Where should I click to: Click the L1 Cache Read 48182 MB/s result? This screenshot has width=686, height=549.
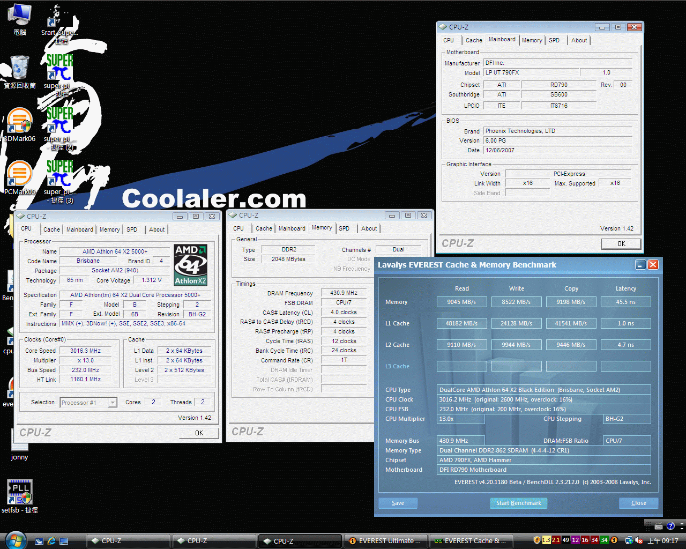click(x=461, y=323)
